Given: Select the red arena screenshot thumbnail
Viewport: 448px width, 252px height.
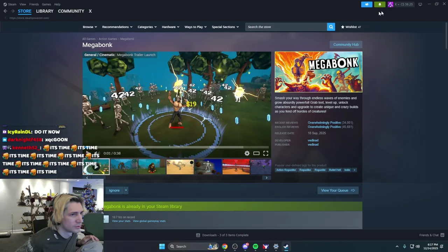Looking at the screenshot, I should coord(236,167).
